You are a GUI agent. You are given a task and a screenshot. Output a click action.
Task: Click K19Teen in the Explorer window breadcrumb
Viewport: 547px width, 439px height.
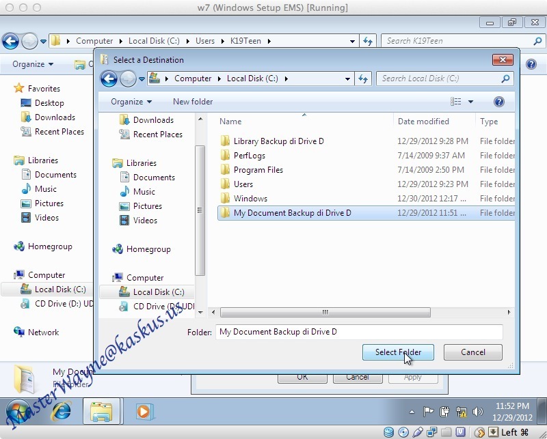[245, 41]
